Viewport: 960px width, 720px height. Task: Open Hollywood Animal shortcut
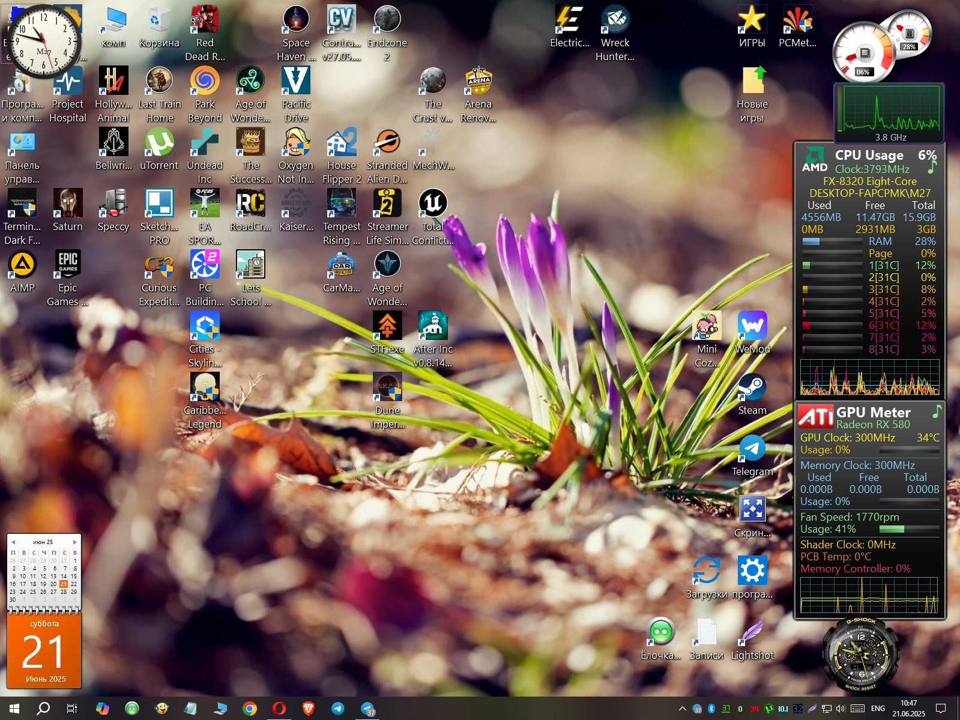(x=113, y=95)
